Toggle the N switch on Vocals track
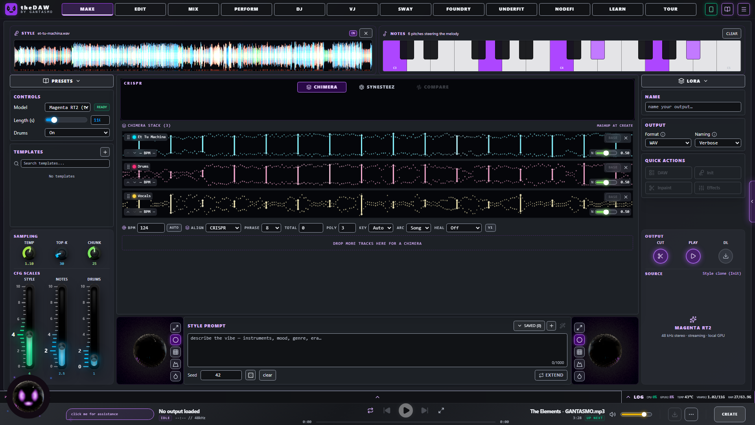The height and width of the screenshot is (425, 755). pyautogui.click(x=606, y=212)
